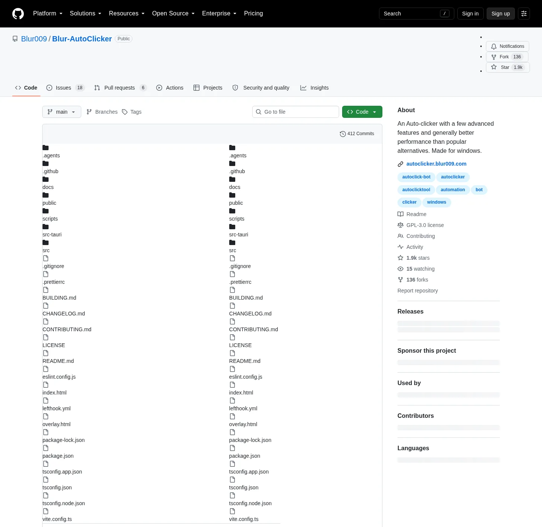This screenshot has width=542, height=527.
Task: Switch to the Pull requests tab
Action: (120, 88)
